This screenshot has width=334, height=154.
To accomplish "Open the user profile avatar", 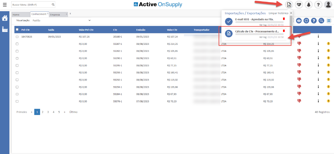I will [328, 5].
